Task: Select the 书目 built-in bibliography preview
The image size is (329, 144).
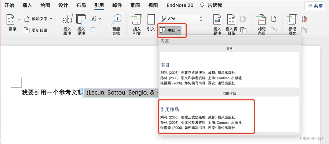Action: pyautogui.click(x=230, y=70)
